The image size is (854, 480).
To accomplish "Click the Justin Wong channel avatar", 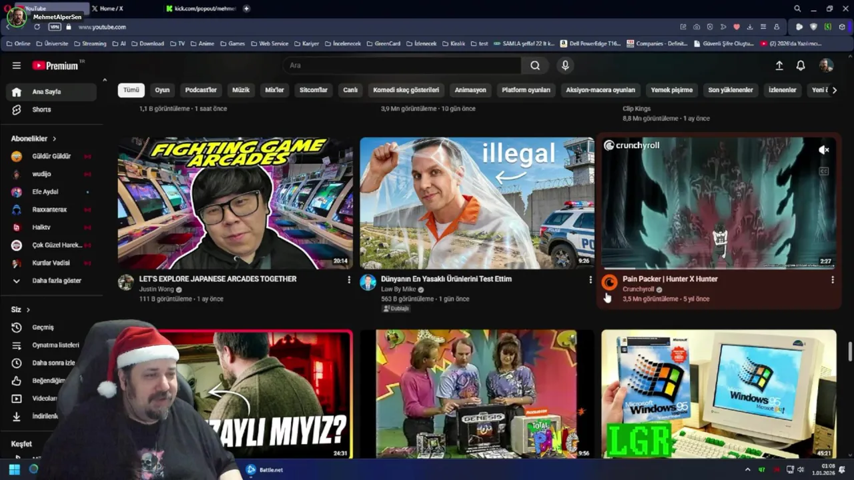I will tap(126, 282).
